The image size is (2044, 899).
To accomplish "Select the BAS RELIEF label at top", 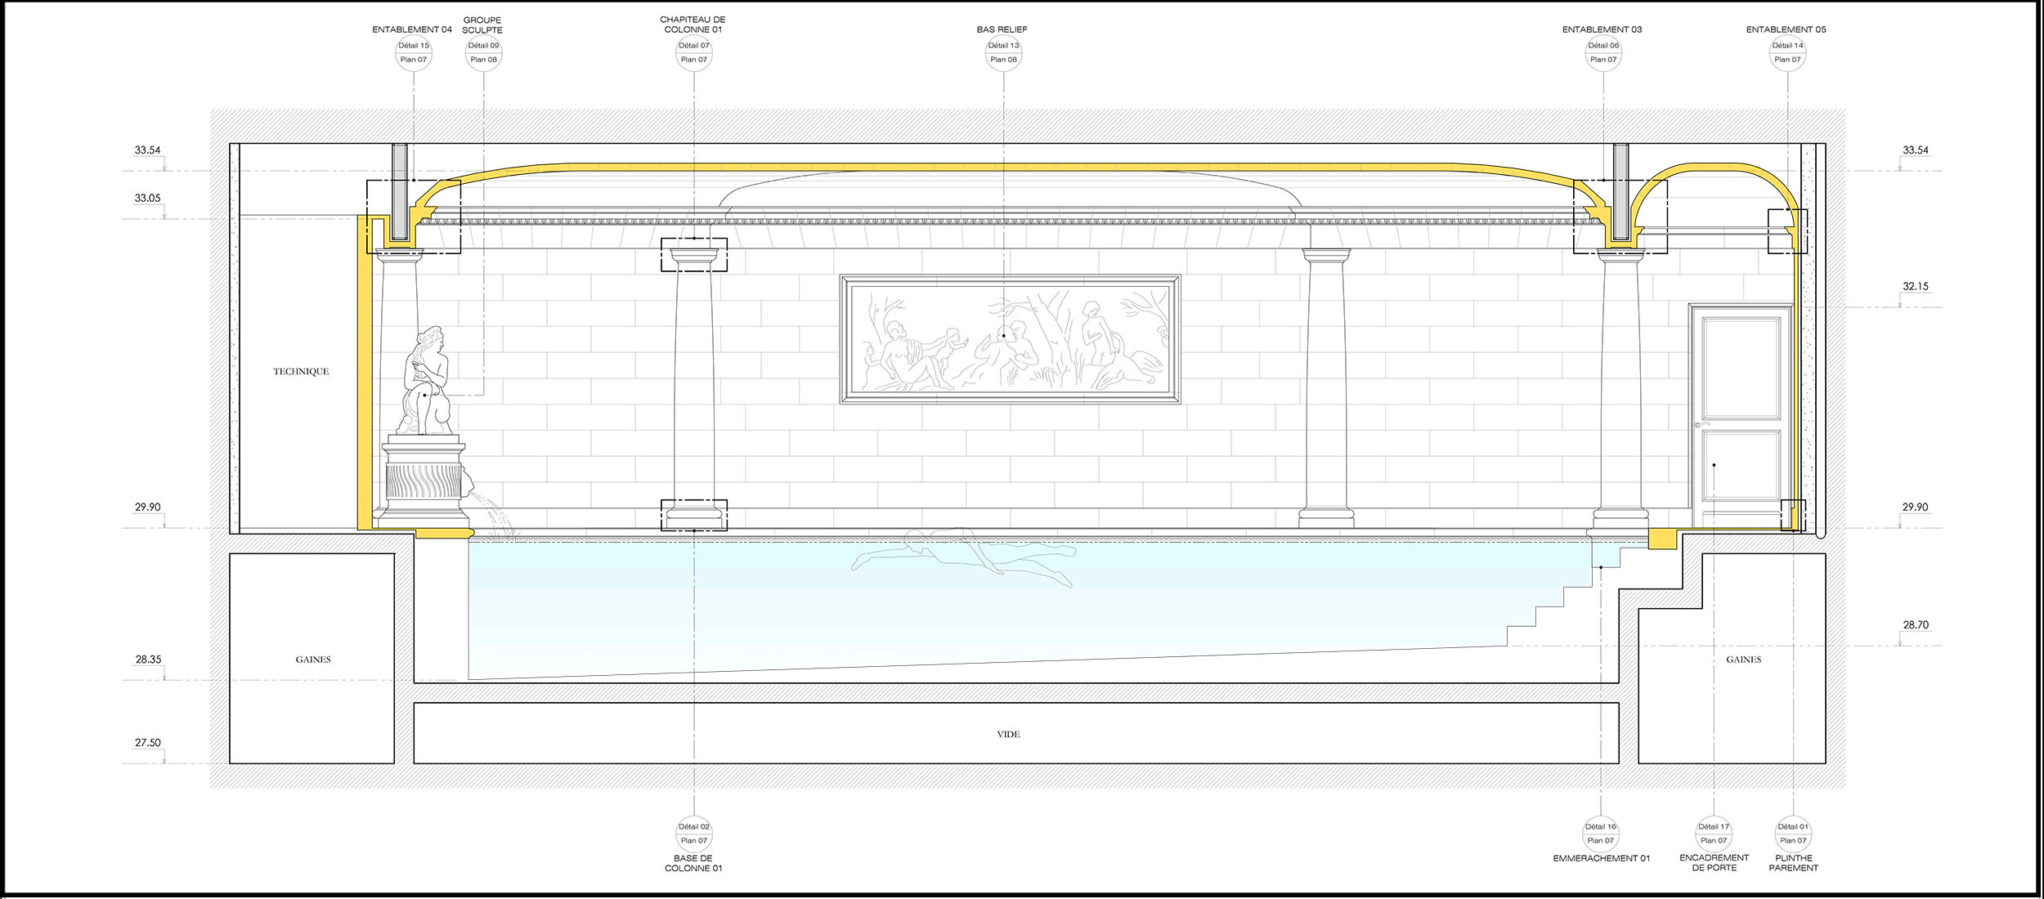I will tap(1002, 29).
